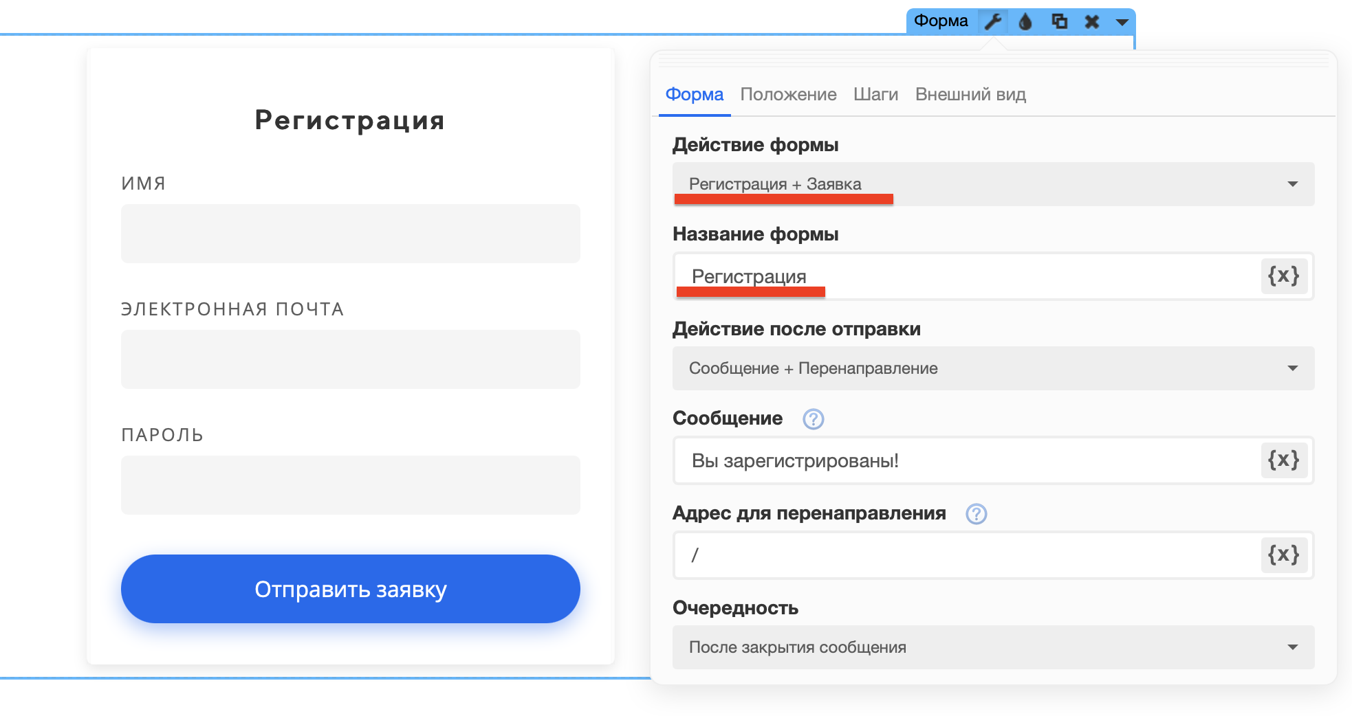Insert a variable into the Адрес для перенаправления field

point(1284,555)
